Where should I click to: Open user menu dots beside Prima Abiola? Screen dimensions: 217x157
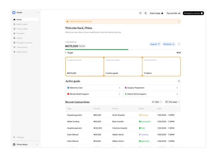[x=37, y=145]
